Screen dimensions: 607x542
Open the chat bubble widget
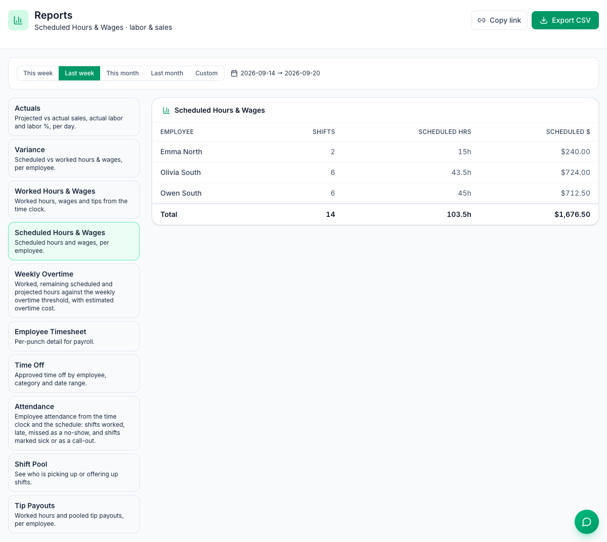[587, 522]
